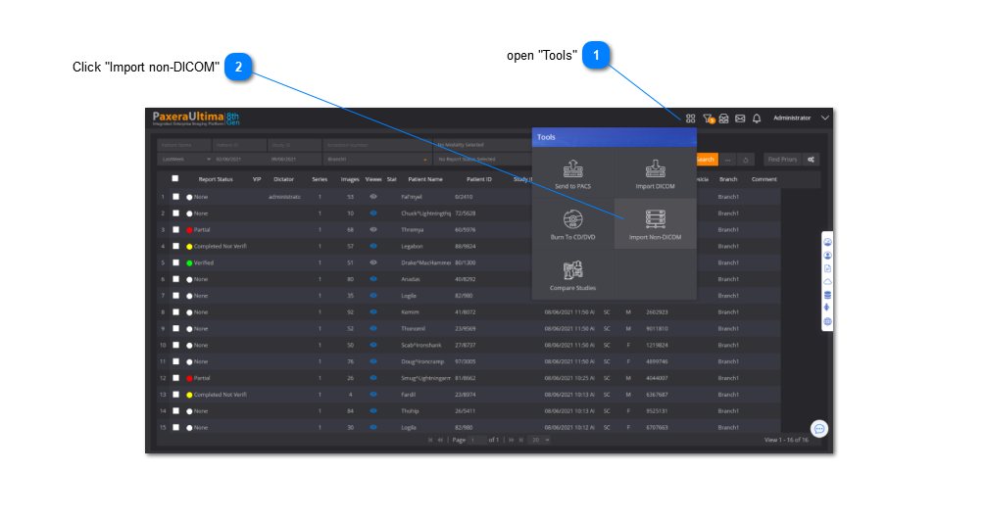Image resolution: width=986 pixels, height=521 pixels.
Task: Launch the Compare Studies tool
Action: pos(572,274)
